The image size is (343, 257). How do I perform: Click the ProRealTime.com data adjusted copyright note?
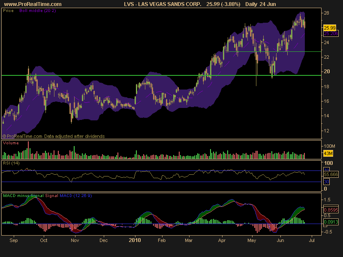54,136
